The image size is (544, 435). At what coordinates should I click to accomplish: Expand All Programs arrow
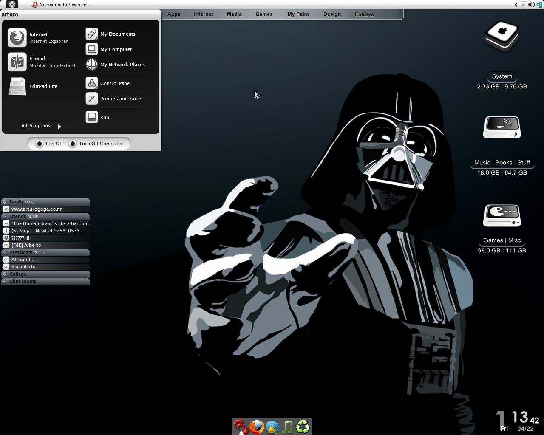pos(59,126)
